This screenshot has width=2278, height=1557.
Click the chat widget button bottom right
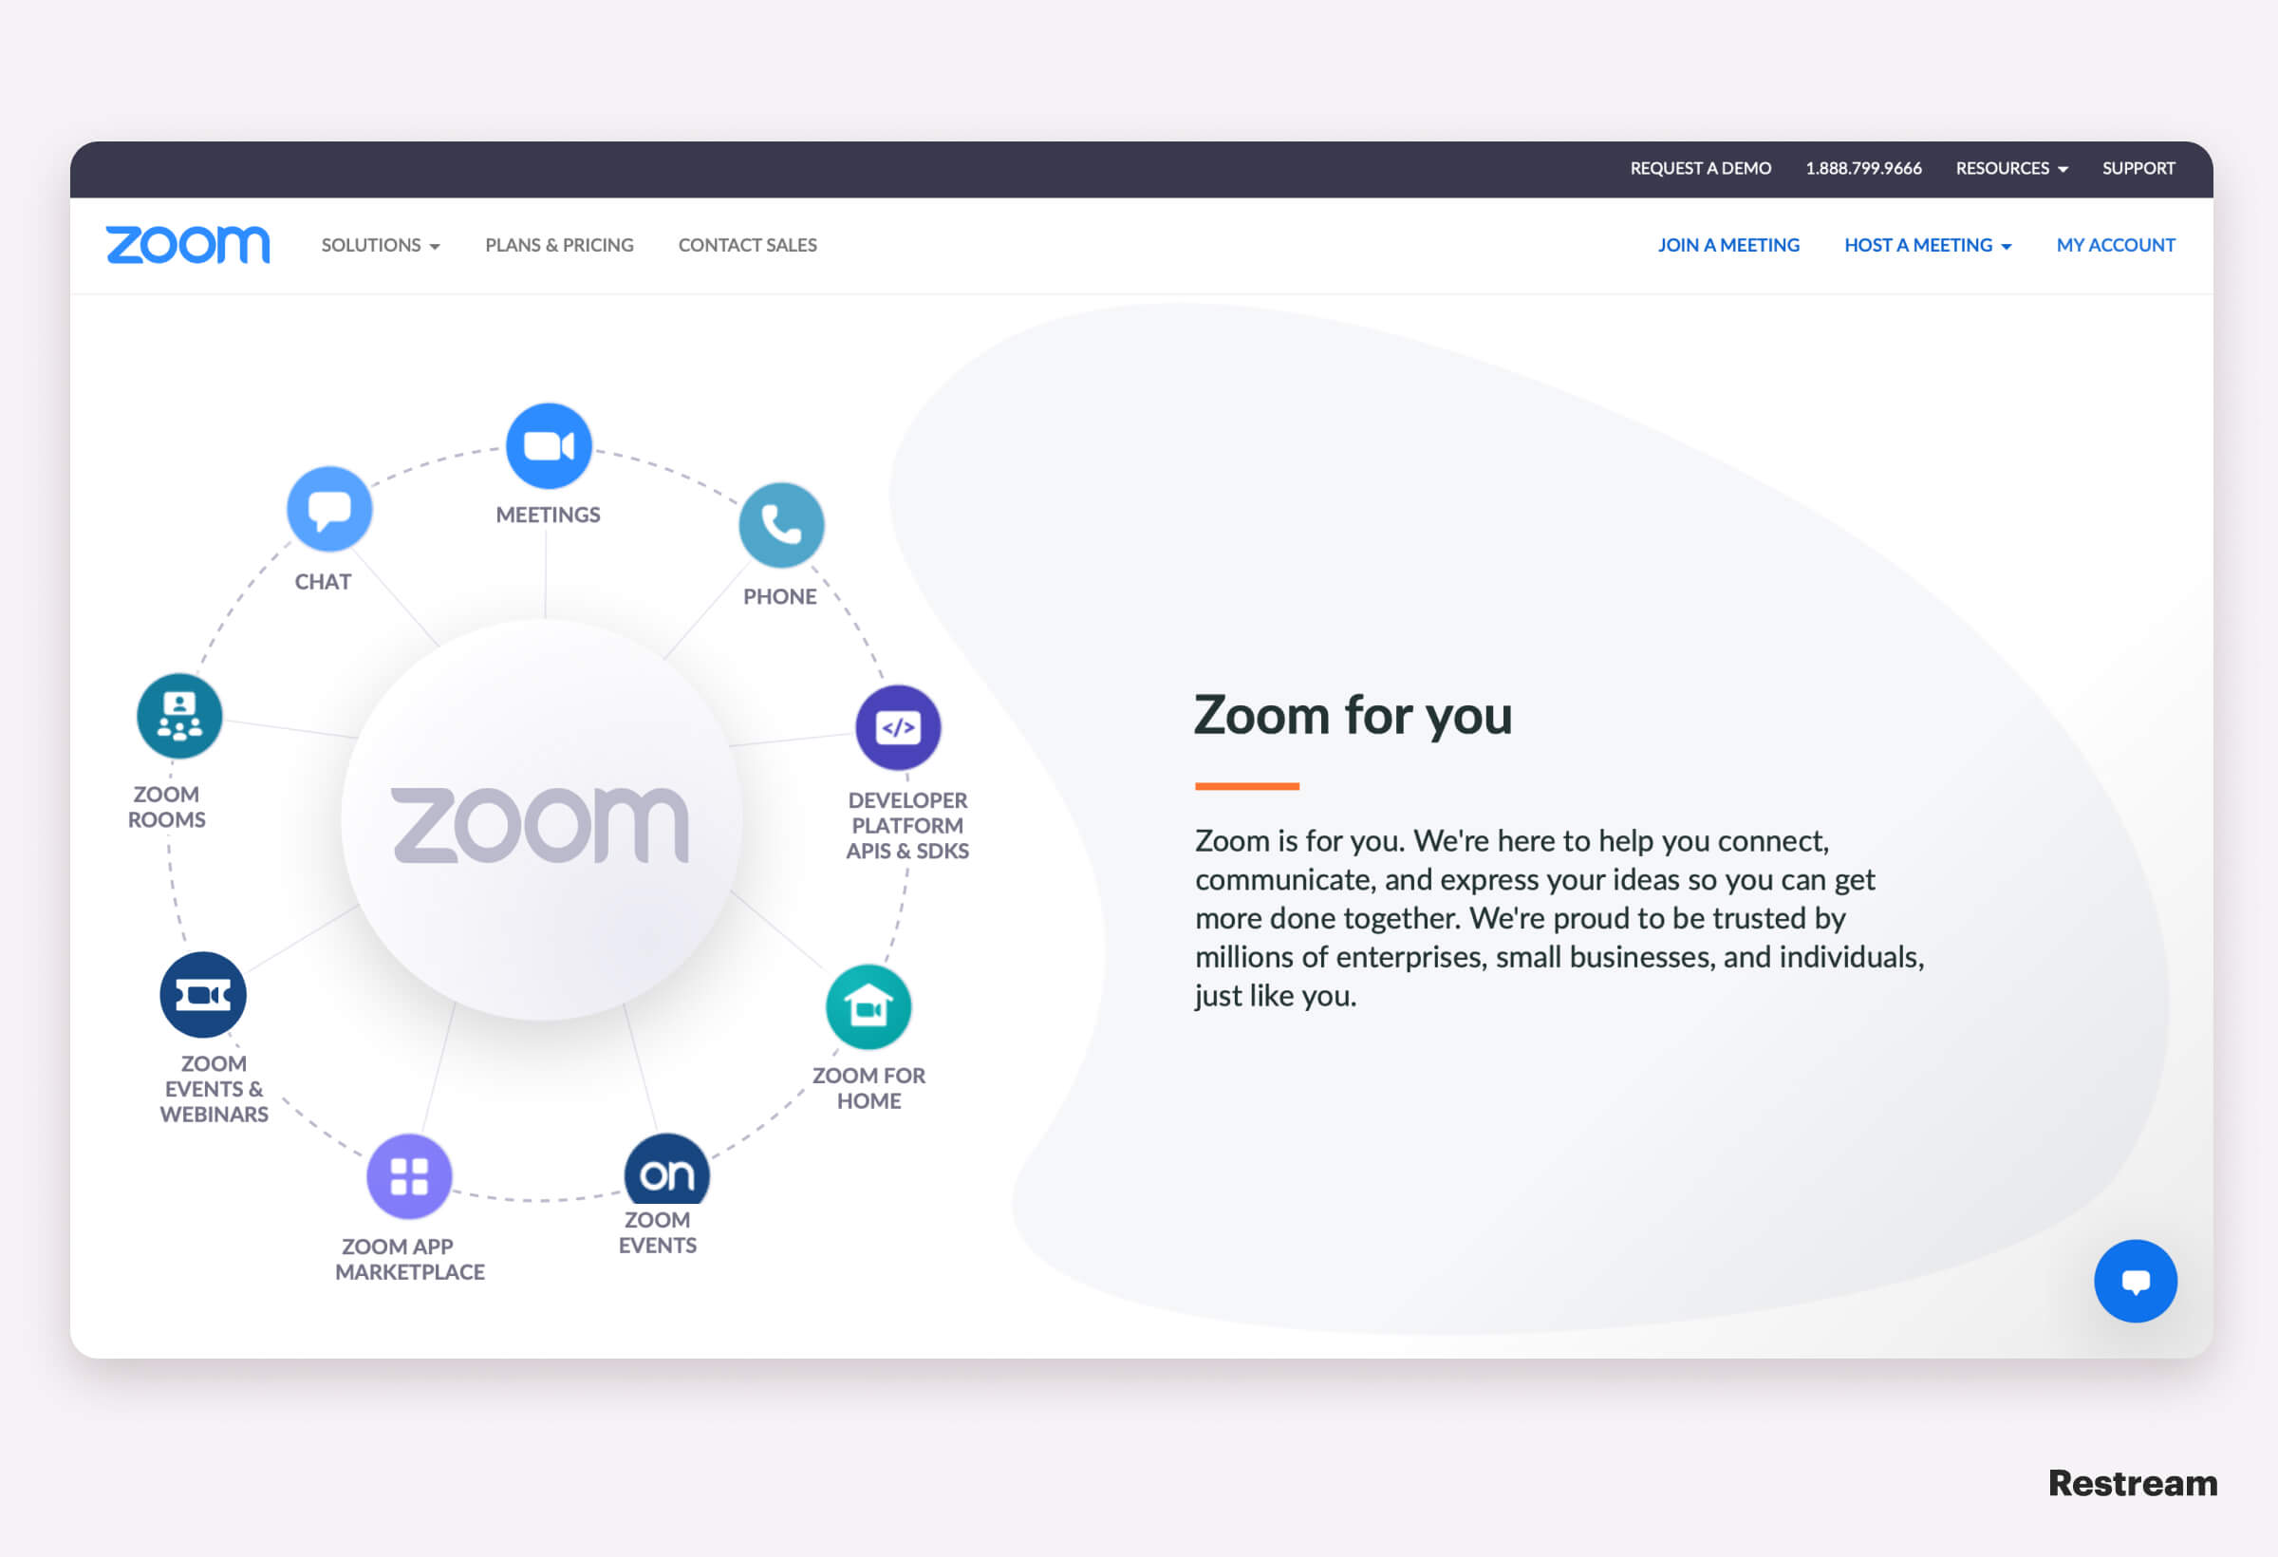tap(2135, 1282)
